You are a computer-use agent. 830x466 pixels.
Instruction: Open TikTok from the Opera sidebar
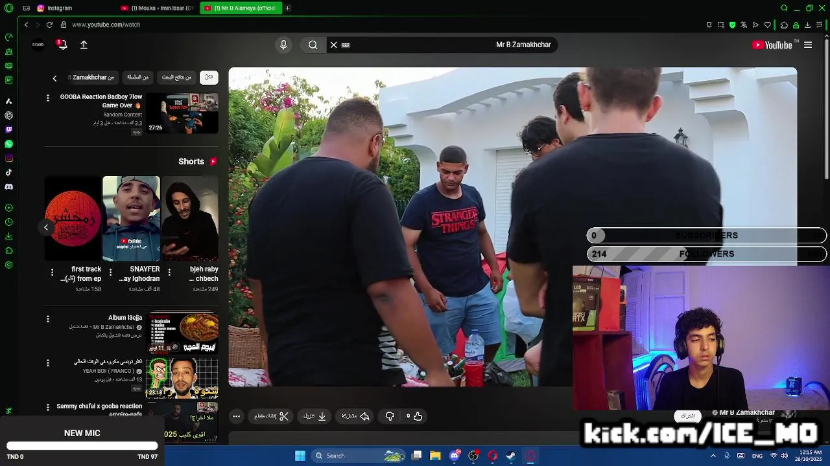pos(8,172)
